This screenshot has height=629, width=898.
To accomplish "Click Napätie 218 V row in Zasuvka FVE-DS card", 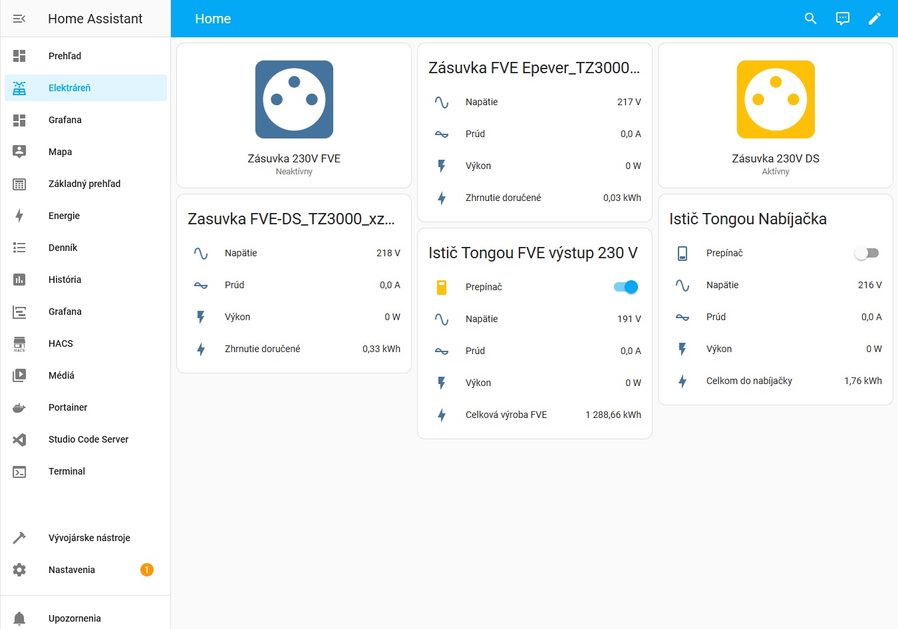I will click(x=293, y=253).
